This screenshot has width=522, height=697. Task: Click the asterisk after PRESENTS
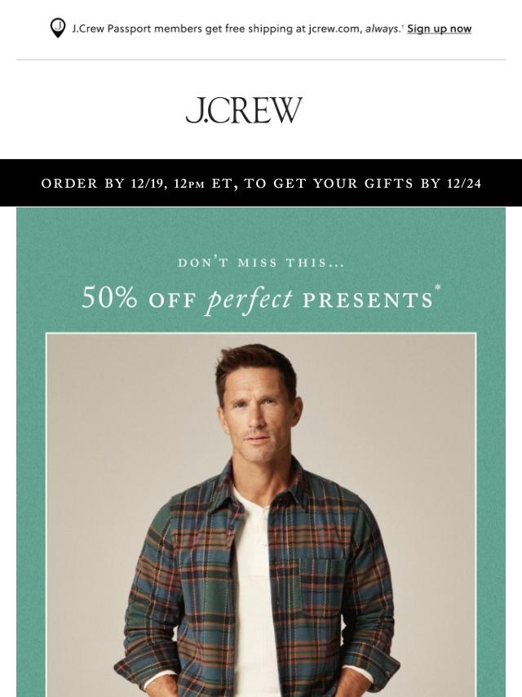coord(438,287)
